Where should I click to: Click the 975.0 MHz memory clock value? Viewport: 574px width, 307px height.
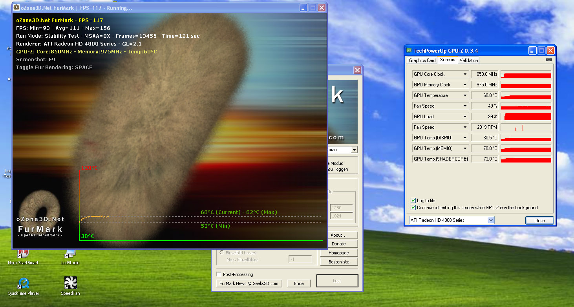[x=484, y=85]
